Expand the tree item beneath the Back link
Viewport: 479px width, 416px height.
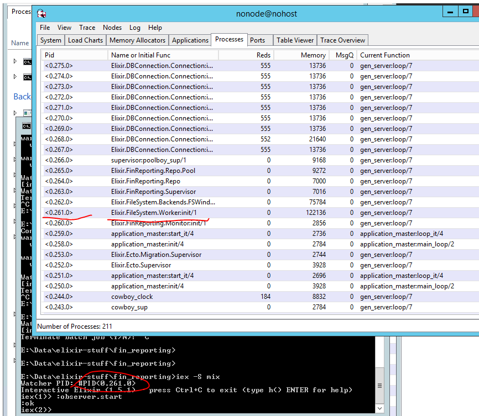[x=14, y=112]
